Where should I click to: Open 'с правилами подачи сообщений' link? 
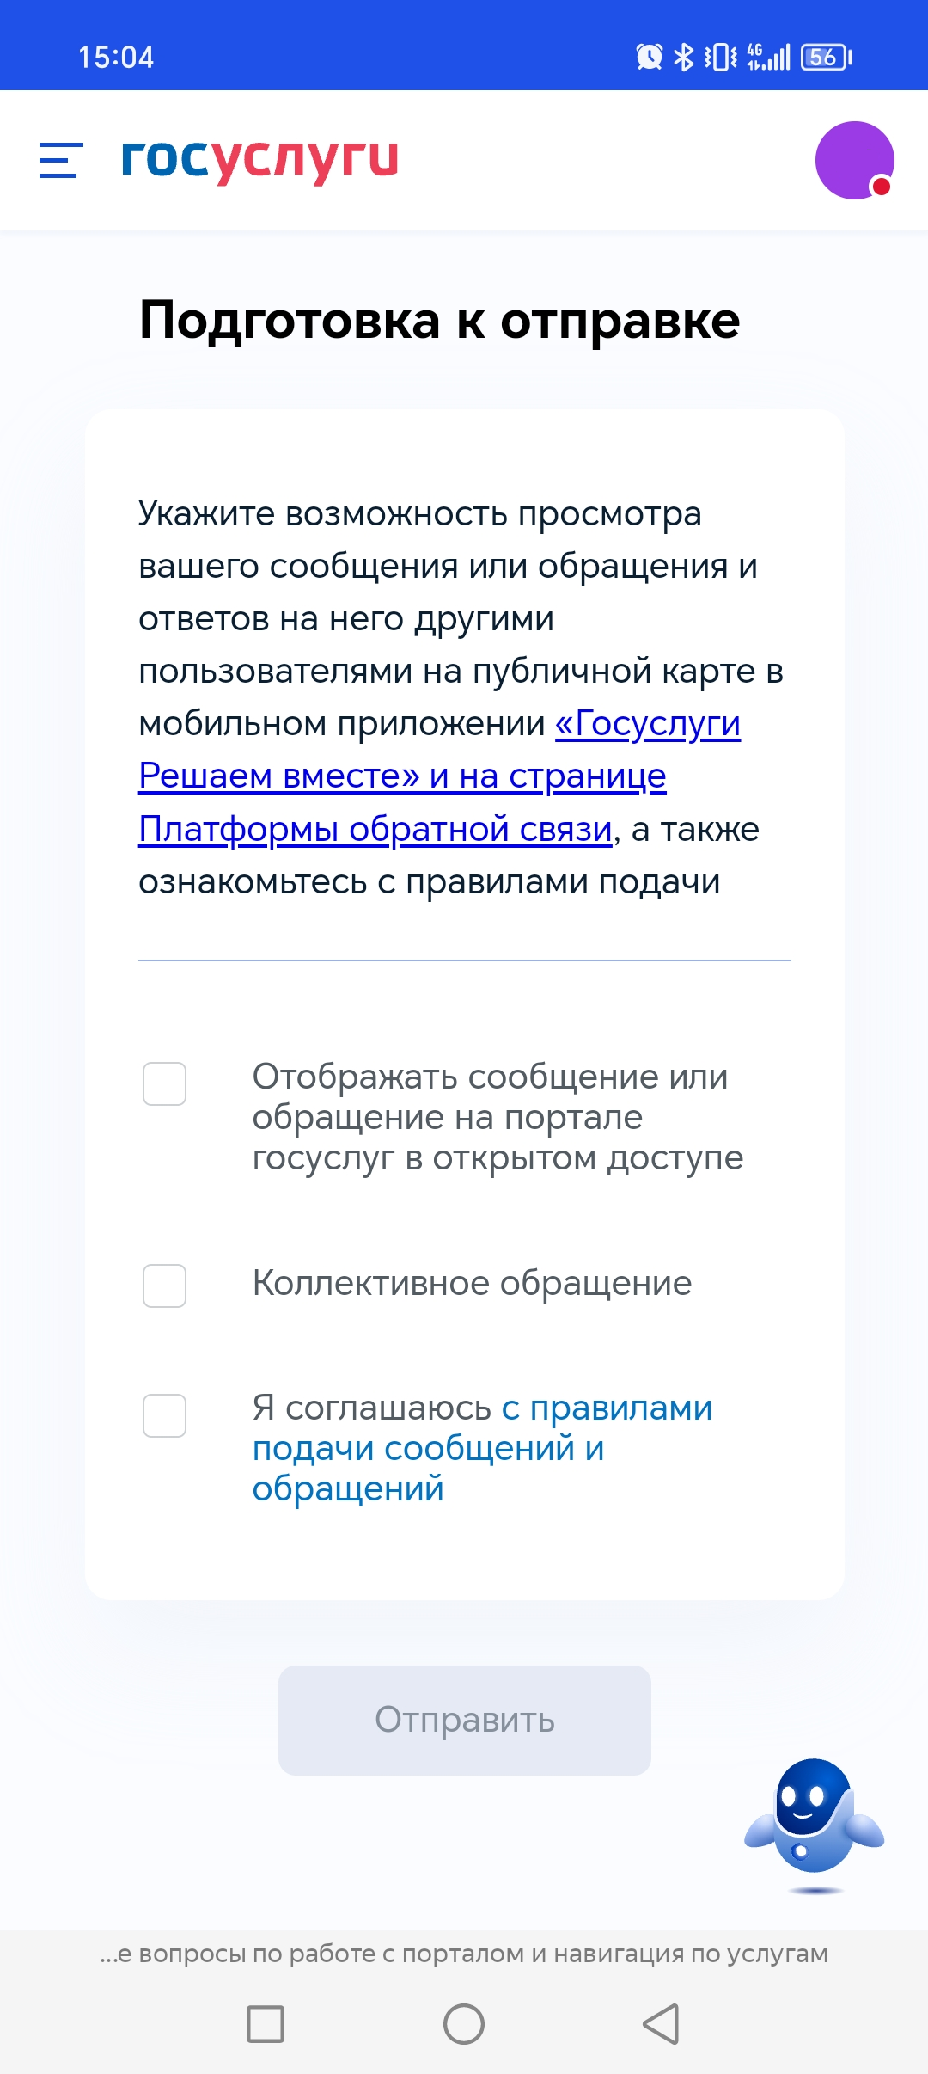(482, 1448)
